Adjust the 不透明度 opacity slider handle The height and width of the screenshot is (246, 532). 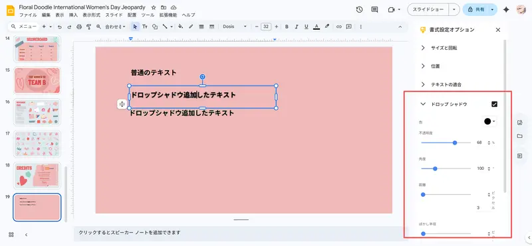point(455,143)
